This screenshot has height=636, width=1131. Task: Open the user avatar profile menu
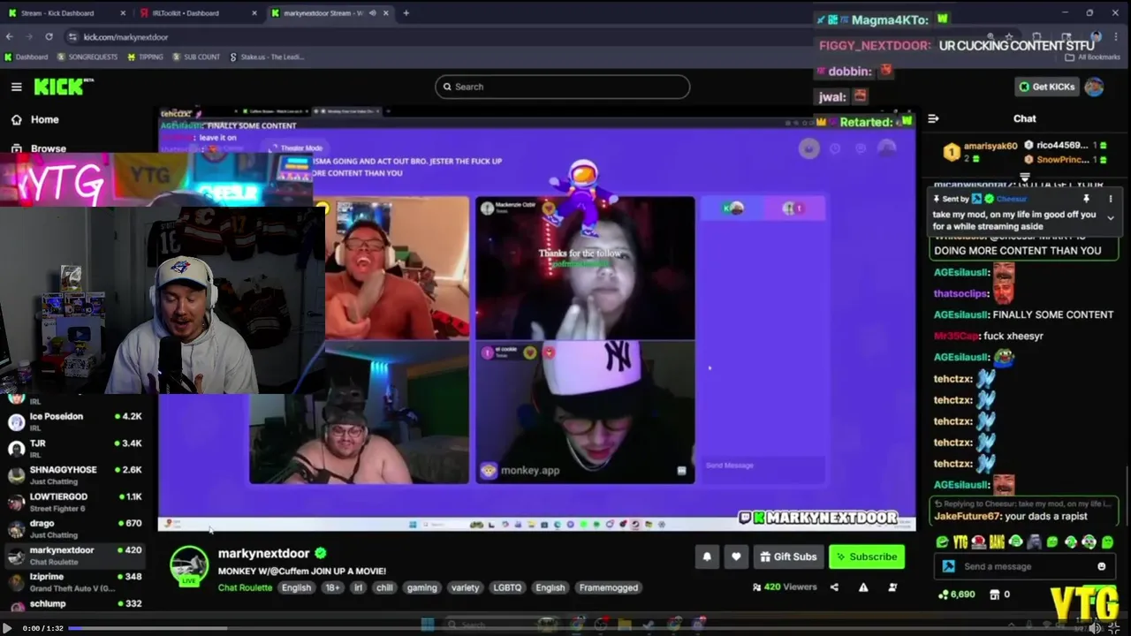coord(1094,87)
